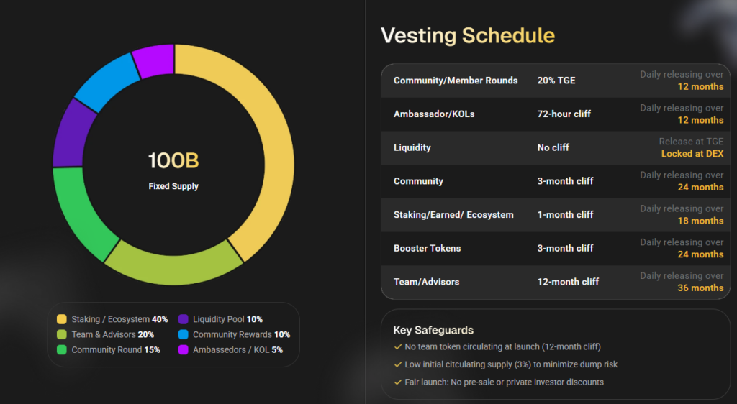Click the Vesting Schedule heading
Viewport: 737px width, 404px height.
pyautogui.click(x=467, y=36)
